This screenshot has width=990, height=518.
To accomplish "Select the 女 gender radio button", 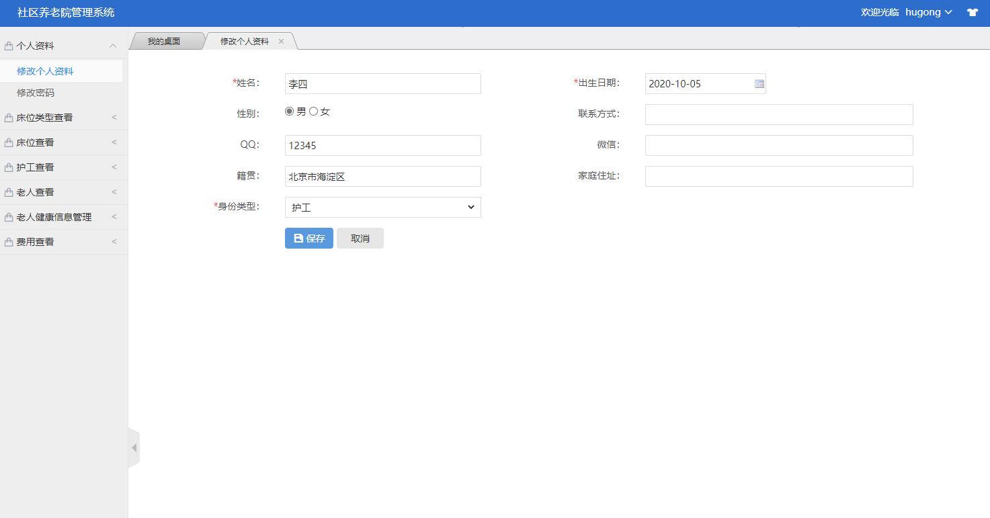I will pyautogui.click(x=313, y=112).
